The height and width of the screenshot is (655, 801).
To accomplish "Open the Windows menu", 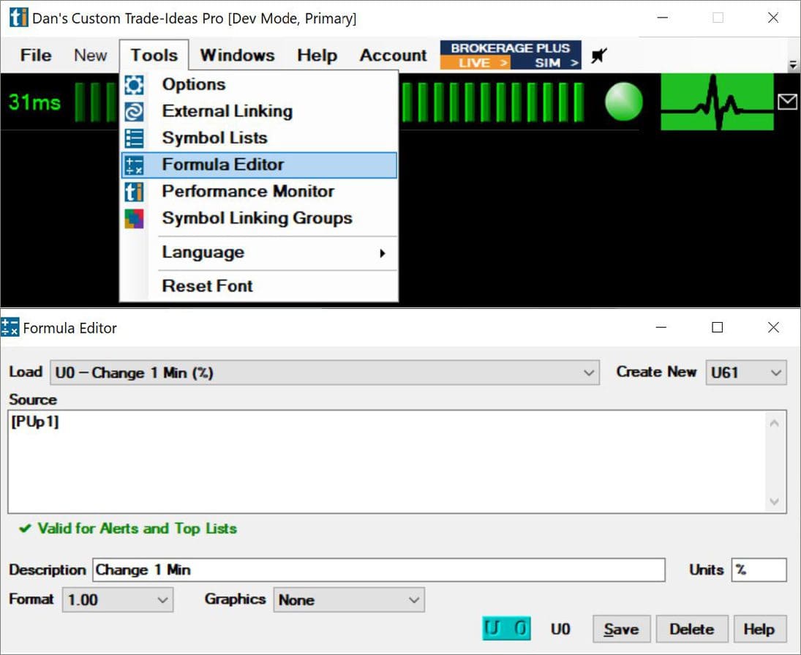I will pyautogui.click(x=238, y=55).
